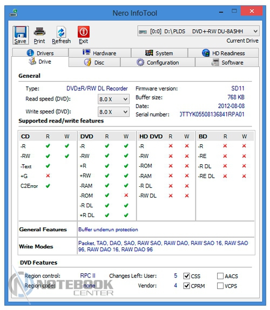The image size is (270, 310).
Task: Switch to the Disc tab
Action: point(94,63)
